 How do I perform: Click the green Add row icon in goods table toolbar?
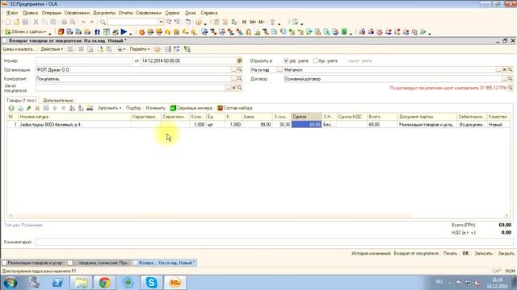click(x=11, y=108)
